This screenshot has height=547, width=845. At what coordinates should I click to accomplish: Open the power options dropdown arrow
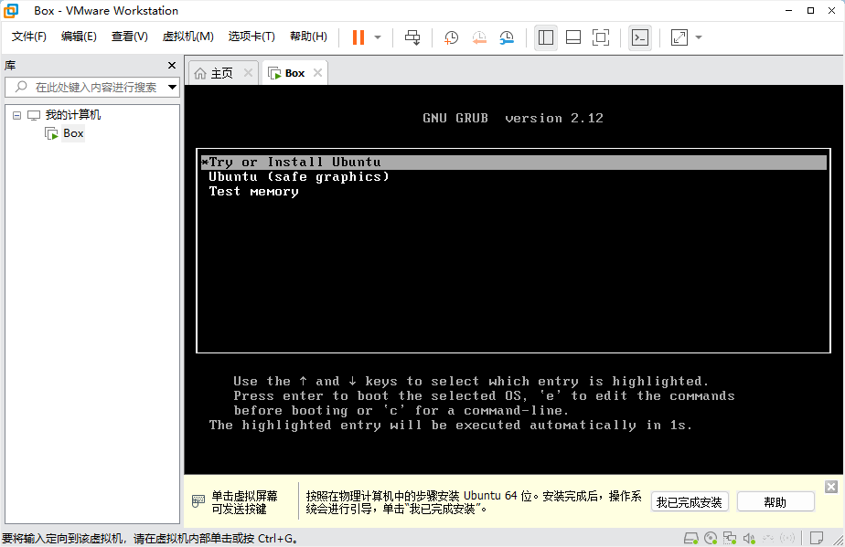point(378,37)
